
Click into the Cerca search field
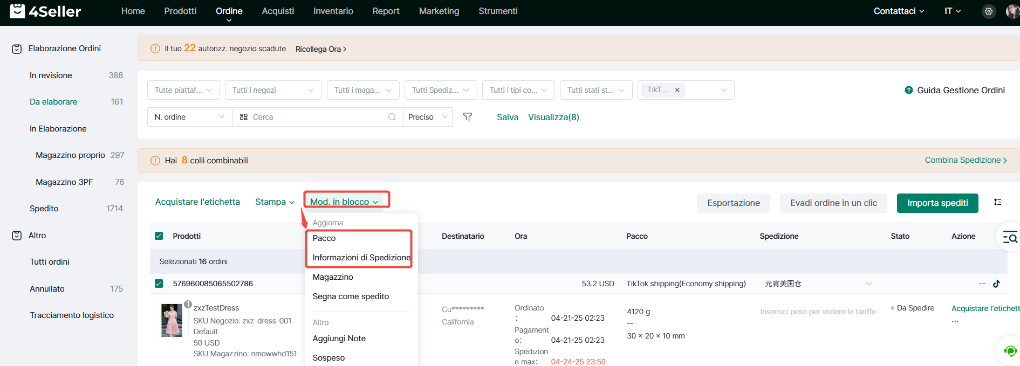coord(318,117)
